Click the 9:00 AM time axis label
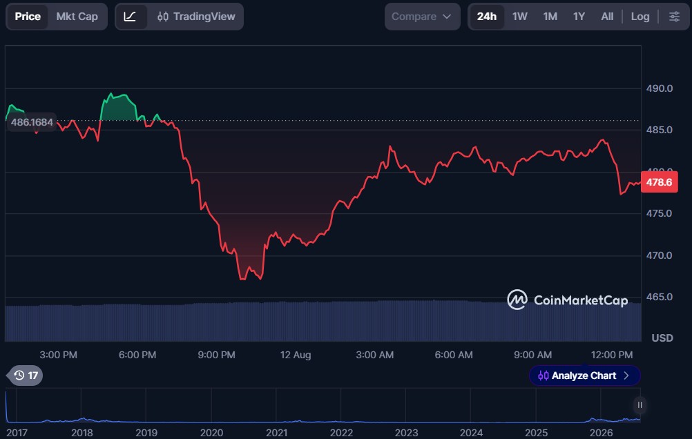The height and width of the screenshot is (439, 692). tap(532, 355)
